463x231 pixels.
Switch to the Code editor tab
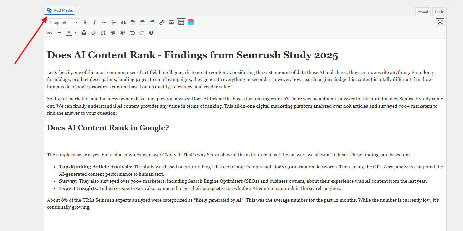tap(439, 12)
